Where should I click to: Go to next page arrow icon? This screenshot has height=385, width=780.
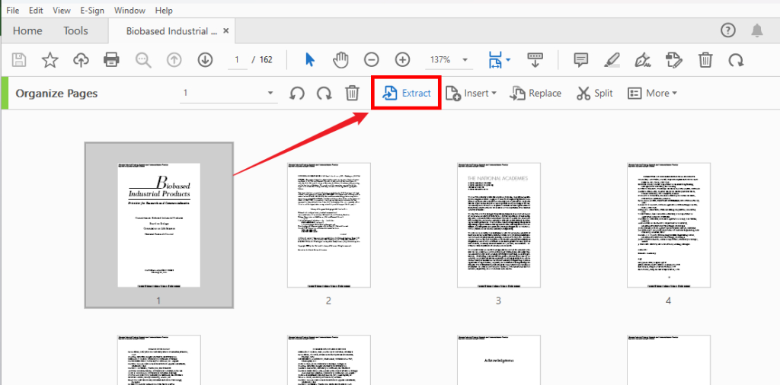click(205, 60)
